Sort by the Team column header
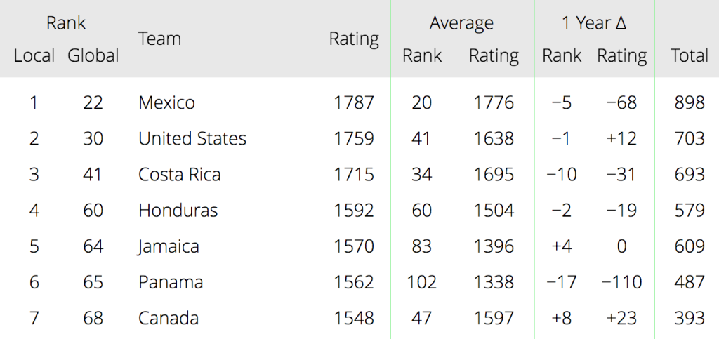 (159, 39)
